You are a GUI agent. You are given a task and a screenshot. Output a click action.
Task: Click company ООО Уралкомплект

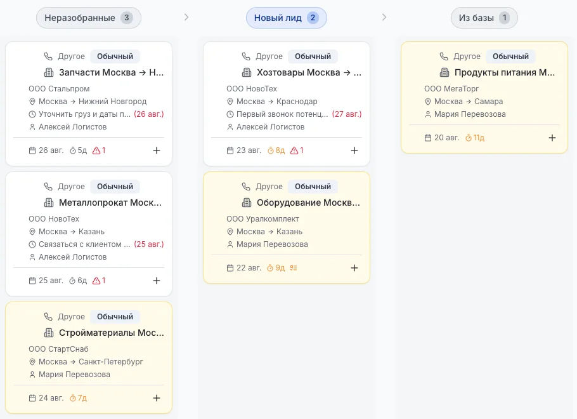[x=263, y=219]
